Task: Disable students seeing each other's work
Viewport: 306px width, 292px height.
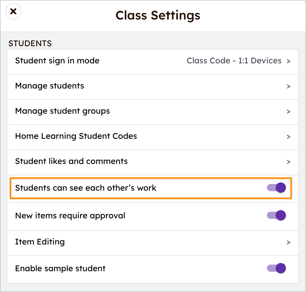Action: click(x=276, y=188)
